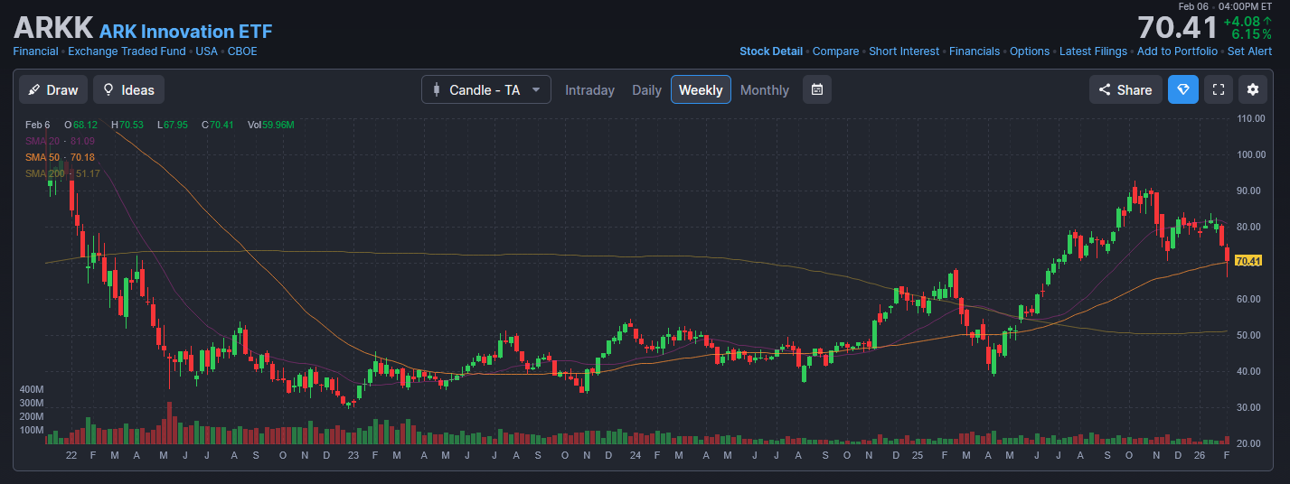Expand the Candle - TA chart type dropdown

pyautogui.click(x=486, y=89)
